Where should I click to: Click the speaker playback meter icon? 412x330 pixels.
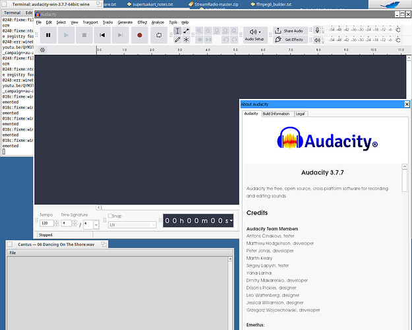click(317, 40)
